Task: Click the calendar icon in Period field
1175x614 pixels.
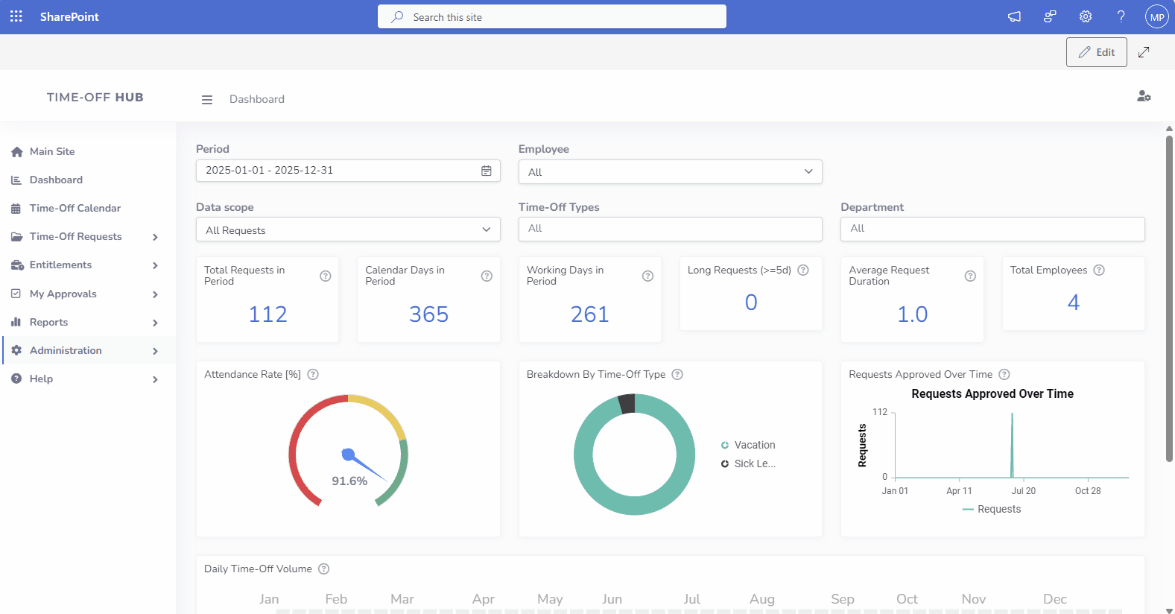Action: pos(486,171)
